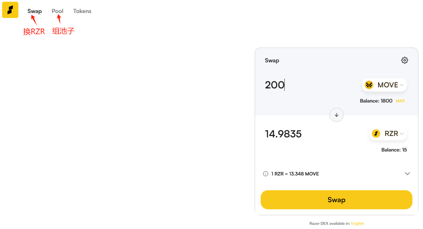Change language via English link
Image resolution: width=423 pixels, height=229 pixels.
[x=357, y=223]
